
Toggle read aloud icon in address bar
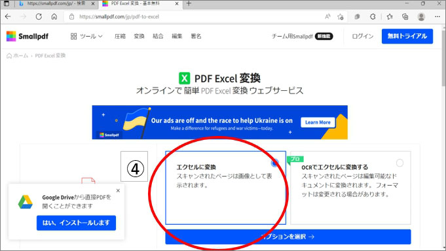pyautogui.click(x=327, y=16)
